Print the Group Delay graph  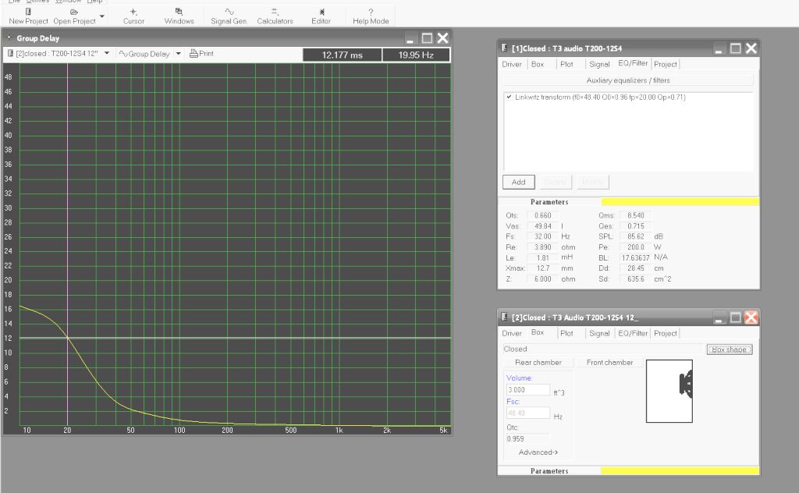pyautogui.click(x=201, y=54)
